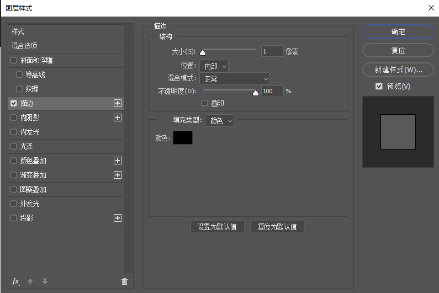Open the 混合模式 dropdown showing 正常
This screenshot has height=293, width=439.
point(235,79)
